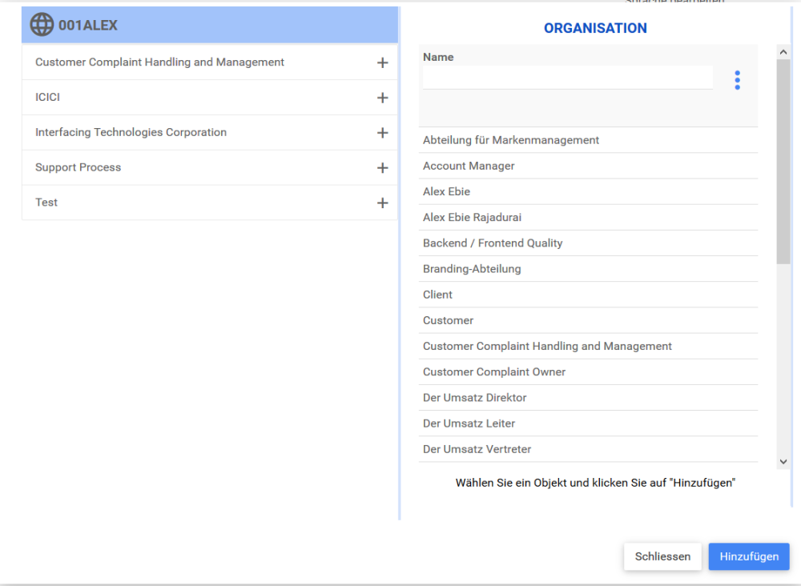Click the scroll up arrow of list
801x586 pixels.
click(783, 52)
